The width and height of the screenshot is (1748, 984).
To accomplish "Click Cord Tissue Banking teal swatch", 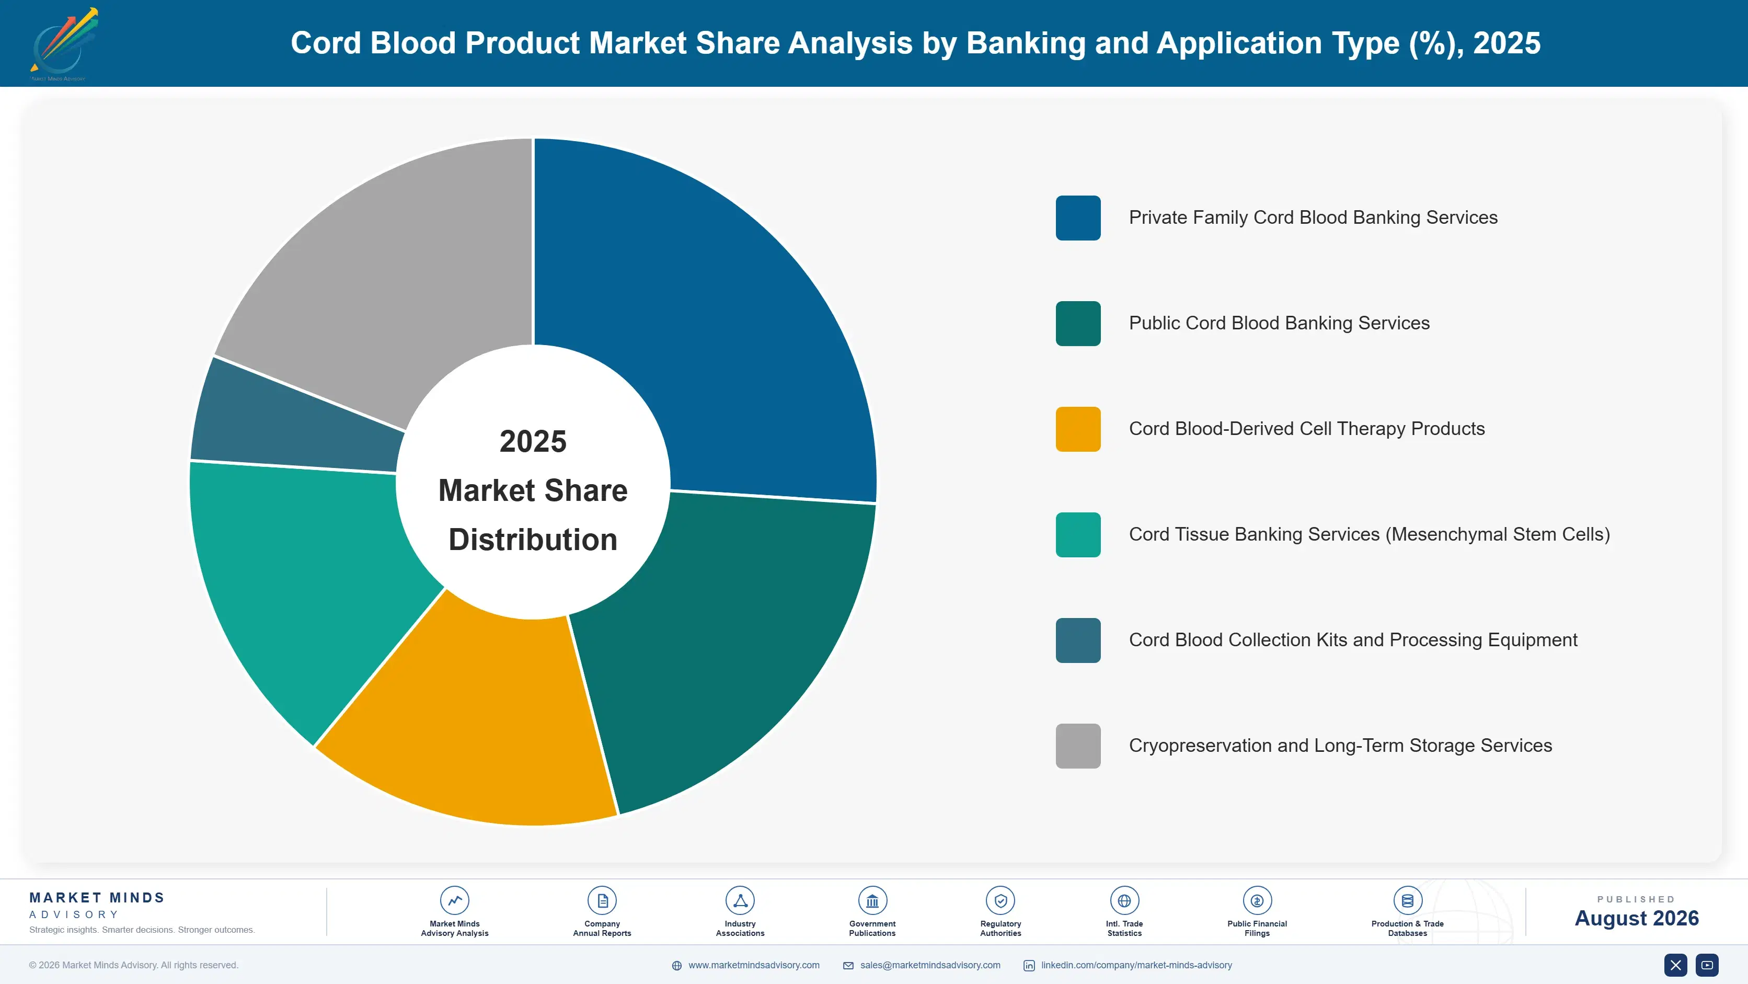I will tap(1077, 535).
